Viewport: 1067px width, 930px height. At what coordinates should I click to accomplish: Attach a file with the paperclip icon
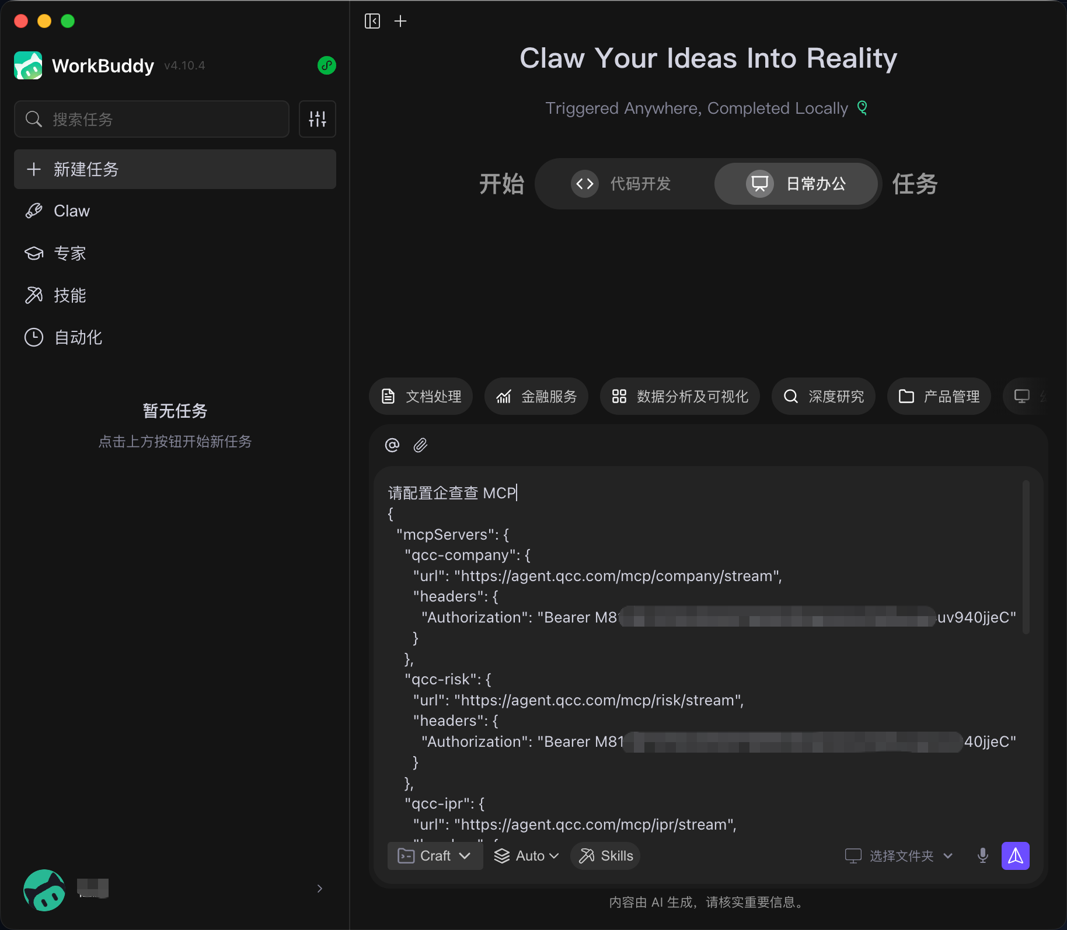pos(420,445)
